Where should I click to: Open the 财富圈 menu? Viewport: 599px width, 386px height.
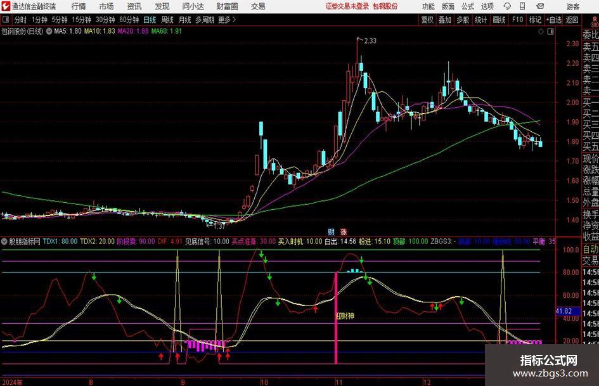pyautogui.click(x=227, y=6)
